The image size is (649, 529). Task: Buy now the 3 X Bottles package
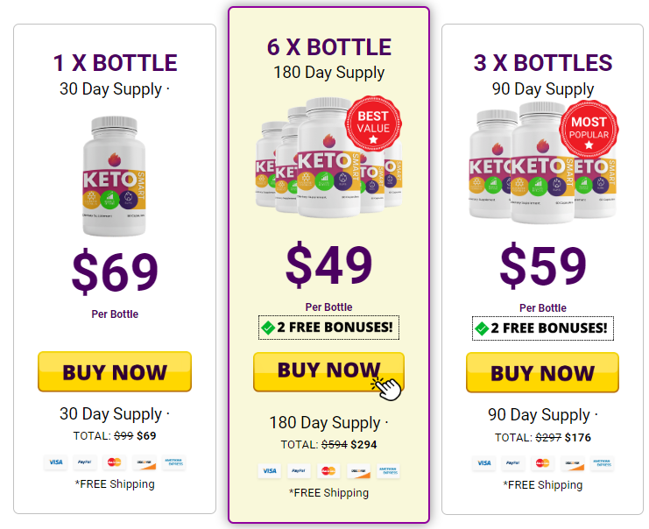pyautogui.click(x=543, y=372)
